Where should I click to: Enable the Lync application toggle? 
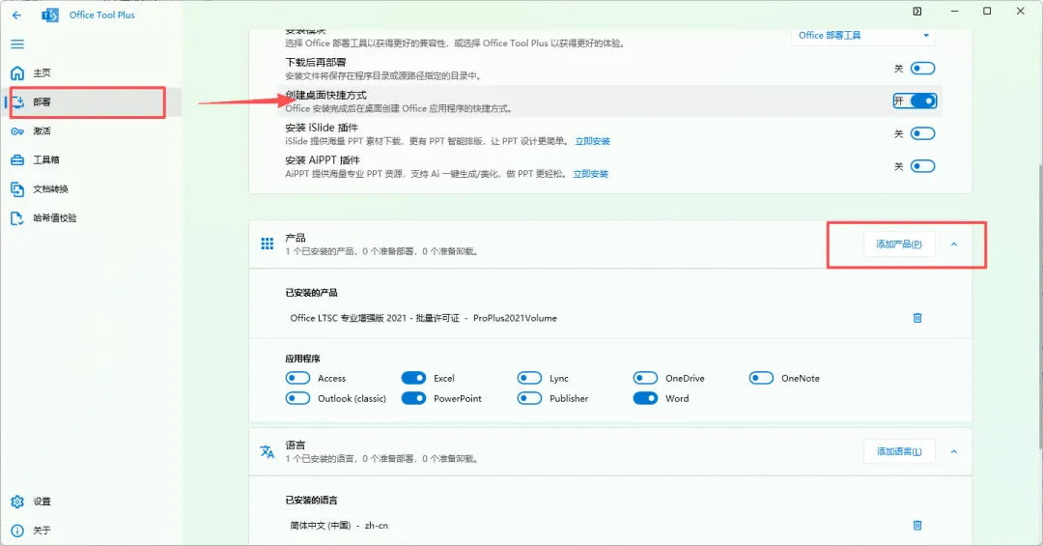pos(529,378)
